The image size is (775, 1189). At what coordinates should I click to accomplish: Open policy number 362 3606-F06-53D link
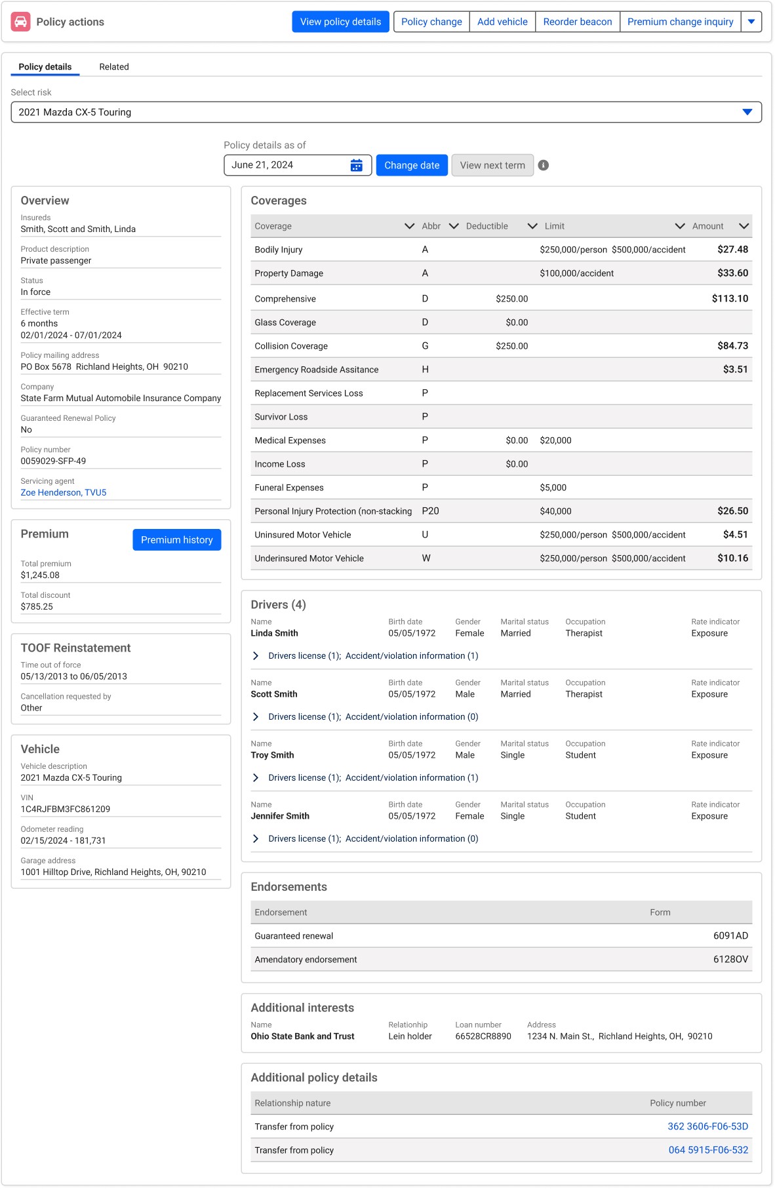[x=708, y=1127]
